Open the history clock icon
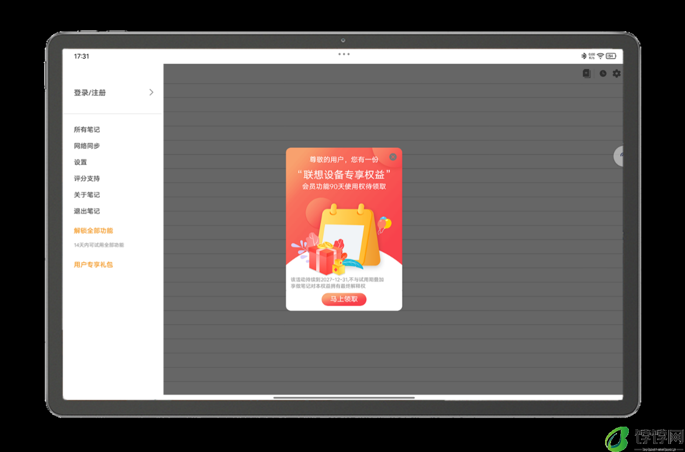 tap(603, 73)
